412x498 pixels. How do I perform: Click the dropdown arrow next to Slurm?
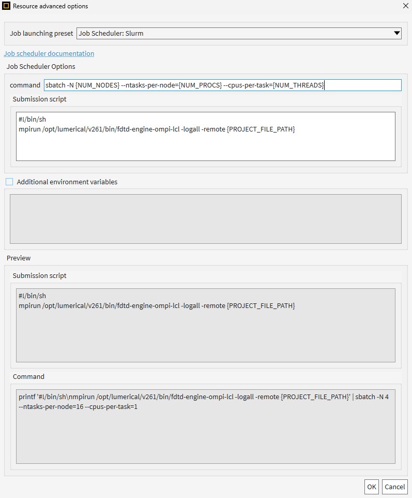[397, 33]
